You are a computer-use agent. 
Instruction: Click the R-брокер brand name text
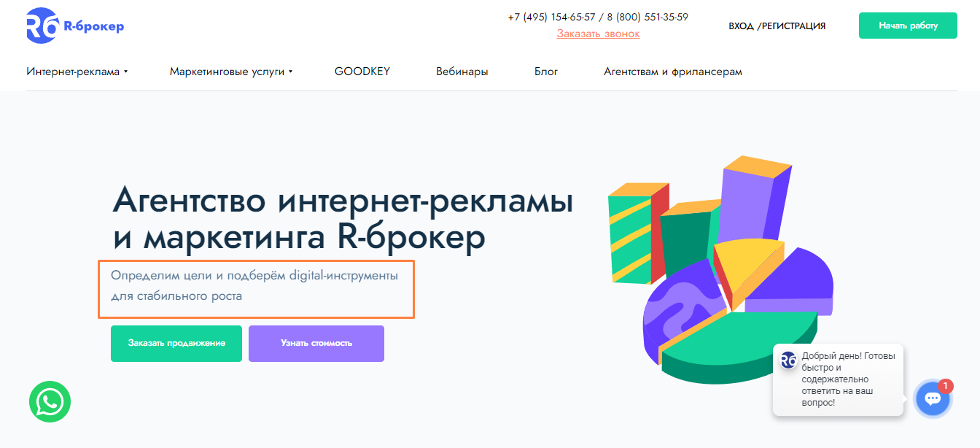pos(94,27)
